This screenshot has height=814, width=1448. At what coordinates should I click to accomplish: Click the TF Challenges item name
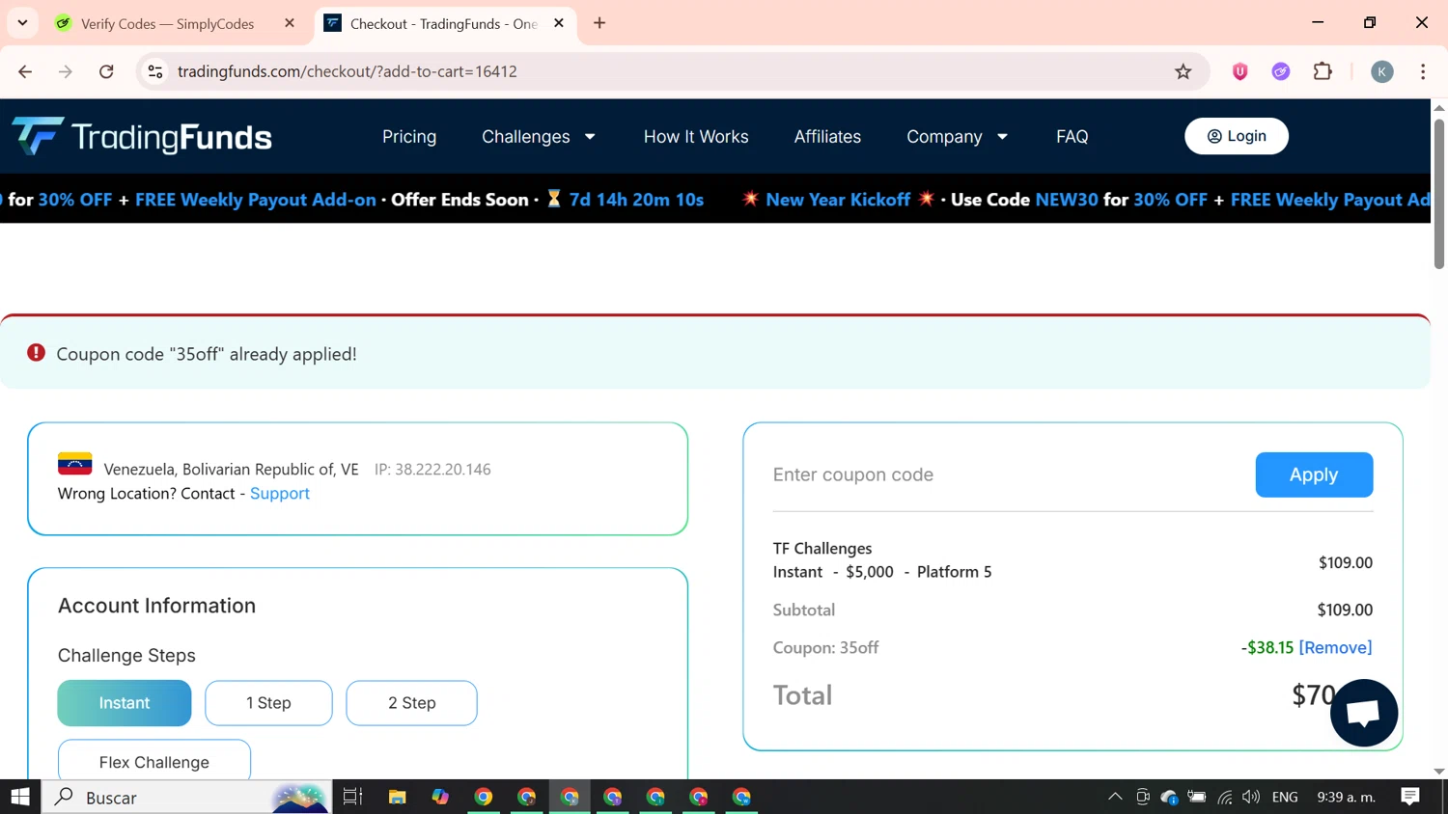[822, 548]
